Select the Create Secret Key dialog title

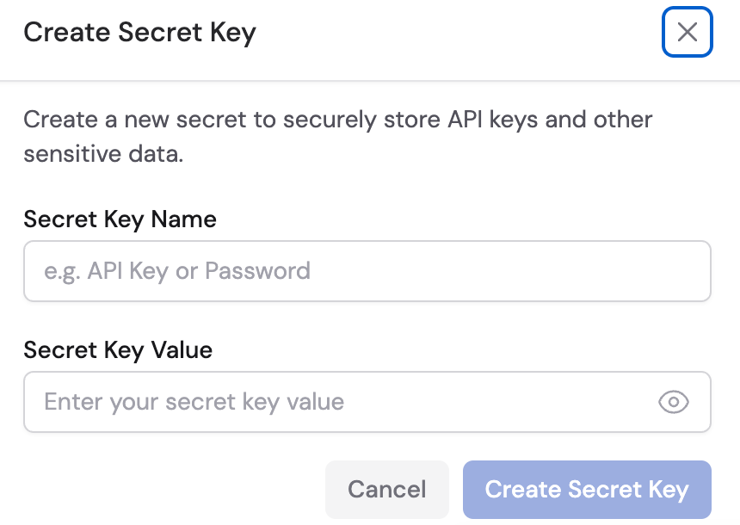click(x=139, y=32)
